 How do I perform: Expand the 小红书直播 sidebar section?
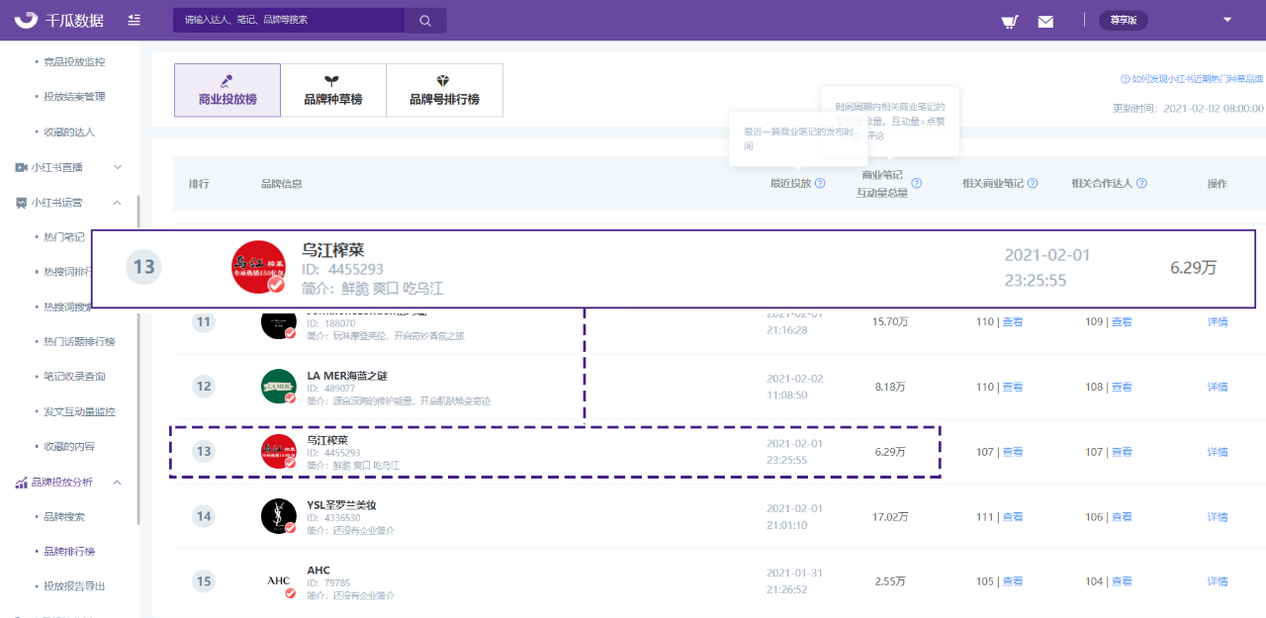pos(69,167)
